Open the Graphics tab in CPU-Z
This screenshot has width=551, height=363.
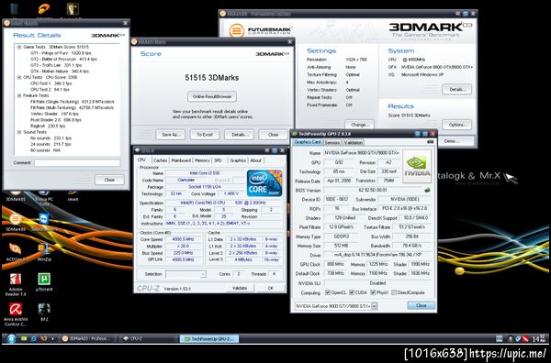point(238,160)
